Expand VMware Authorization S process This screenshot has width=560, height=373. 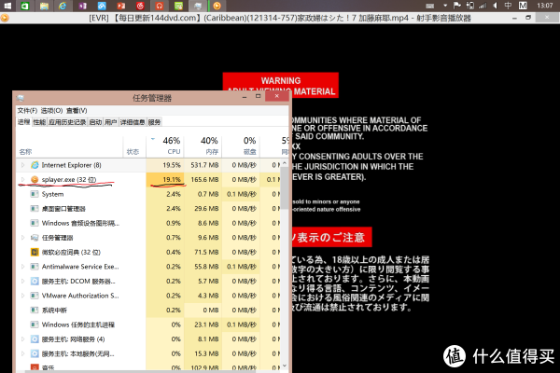[x=22, y=296]
